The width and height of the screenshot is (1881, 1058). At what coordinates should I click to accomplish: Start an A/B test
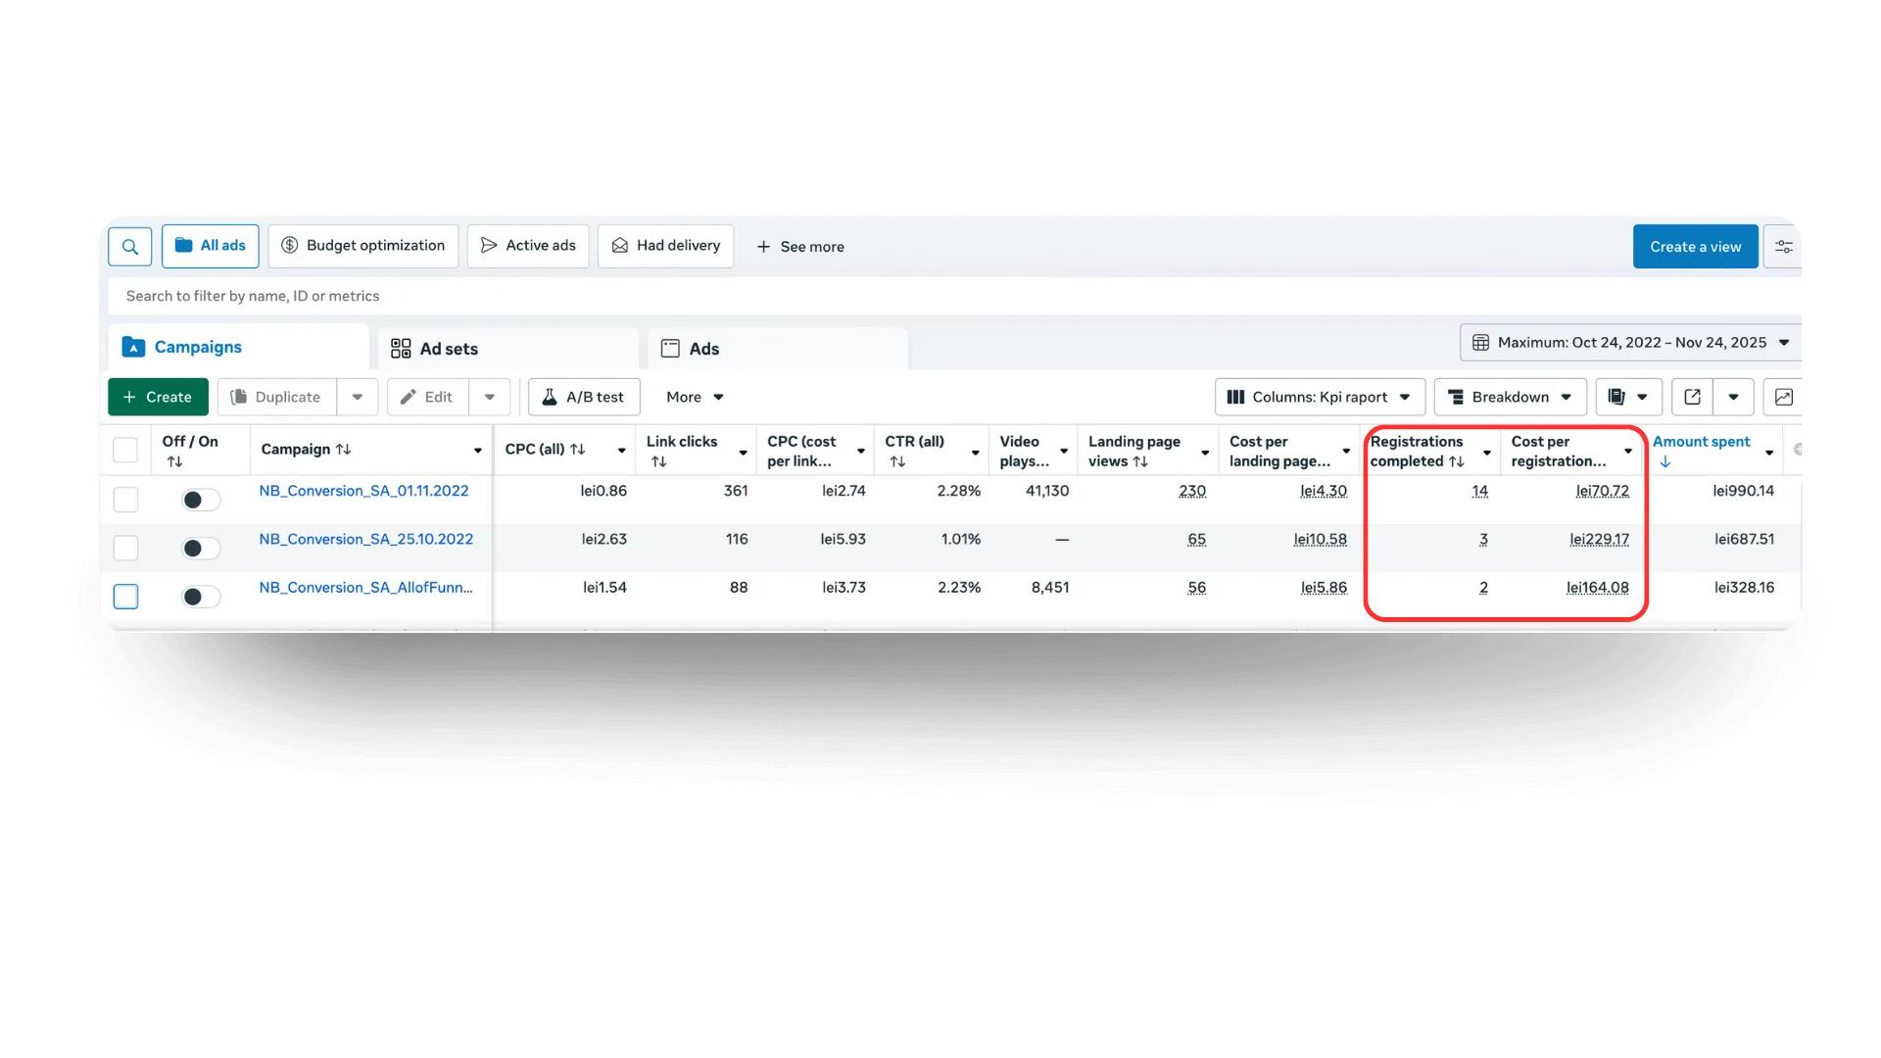pos(584,397)
